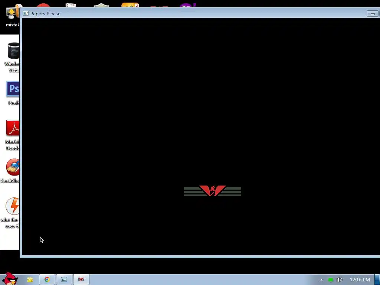Click the 12:16 PM clock
This screenshot has width=380, height=285.
coord(360,280)
